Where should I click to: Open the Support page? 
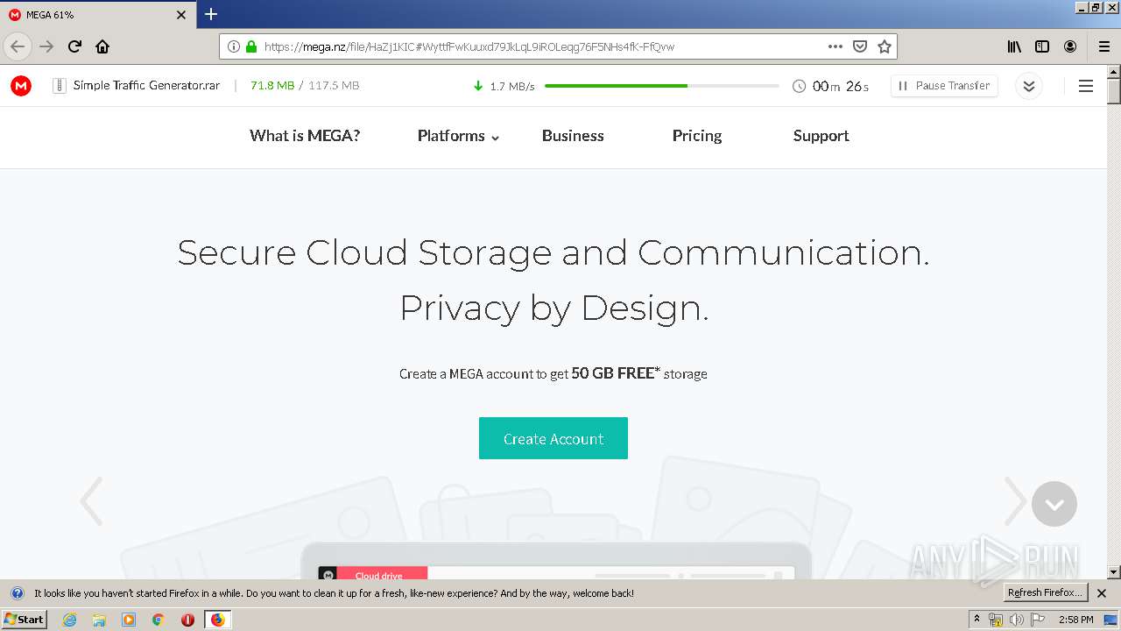[821, 136]
